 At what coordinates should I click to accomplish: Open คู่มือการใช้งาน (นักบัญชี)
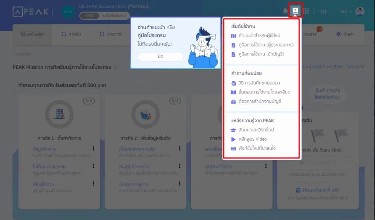257,54
